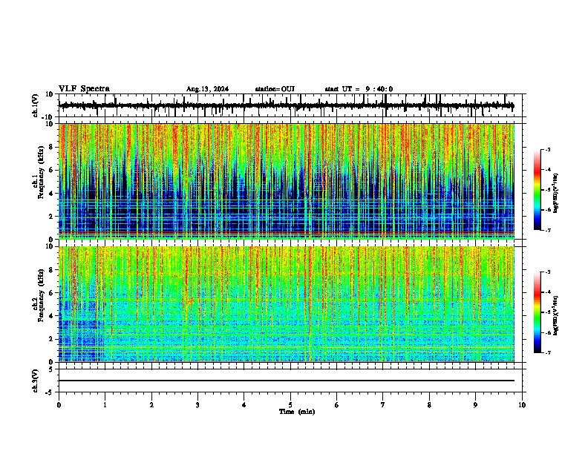Click ch.1 frequency axis tick "4"
Image resolution: width=588 pixels, height=454 pixels.
(52, 194)
